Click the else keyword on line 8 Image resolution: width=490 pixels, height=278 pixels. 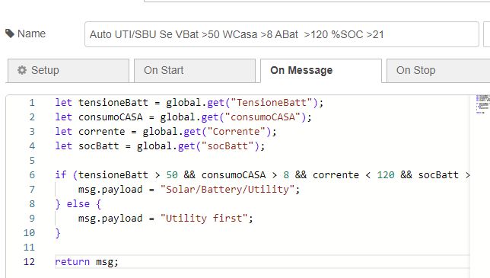[78, 204]
